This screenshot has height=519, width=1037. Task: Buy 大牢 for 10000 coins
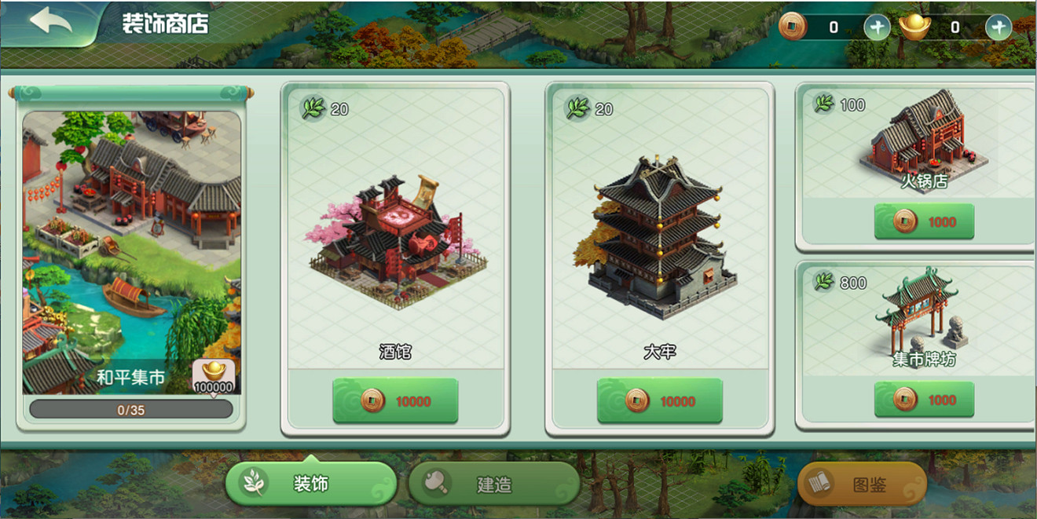660,401
